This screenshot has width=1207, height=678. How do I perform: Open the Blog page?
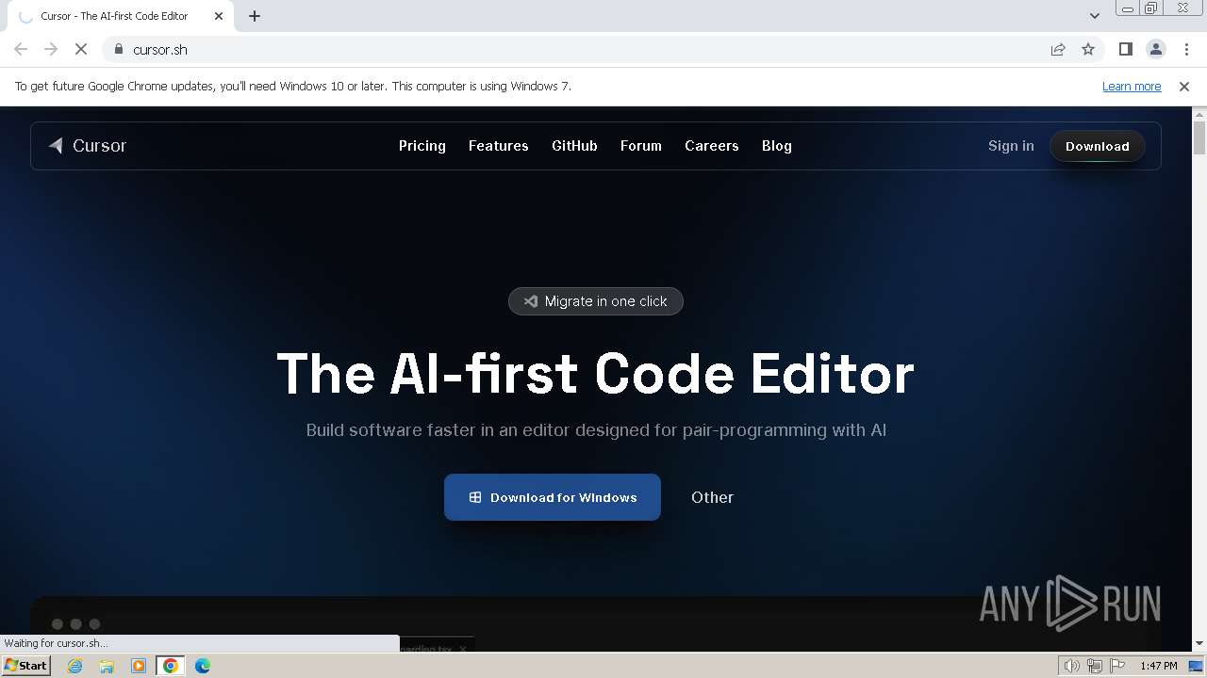[x=776, y=146]
